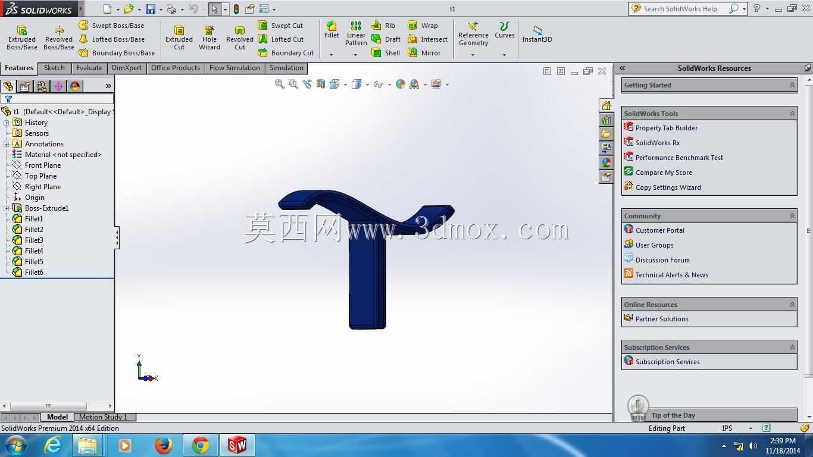Select the Linear Pattern tool

point(356,34)
